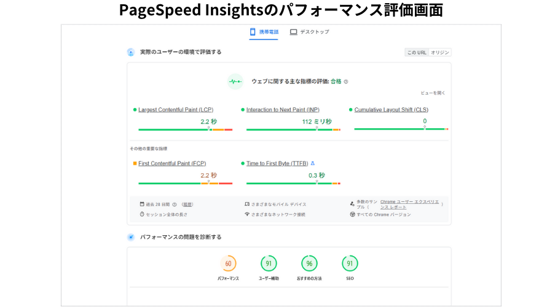This screenshot has width=547, height=307.
Task: Click the CLS distribution bar
Action: pyautogui.click(x=401, y=129)
